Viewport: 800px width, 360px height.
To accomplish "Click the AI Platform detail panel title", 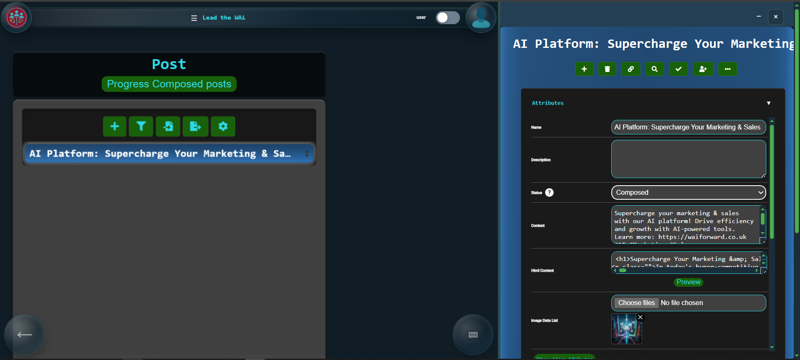I will point(653,44).
